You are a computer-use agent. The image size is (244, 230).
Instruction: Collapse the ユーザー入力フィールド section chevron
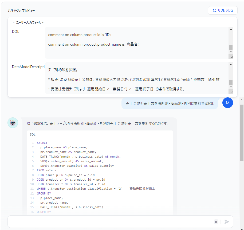tap(14, 23)
